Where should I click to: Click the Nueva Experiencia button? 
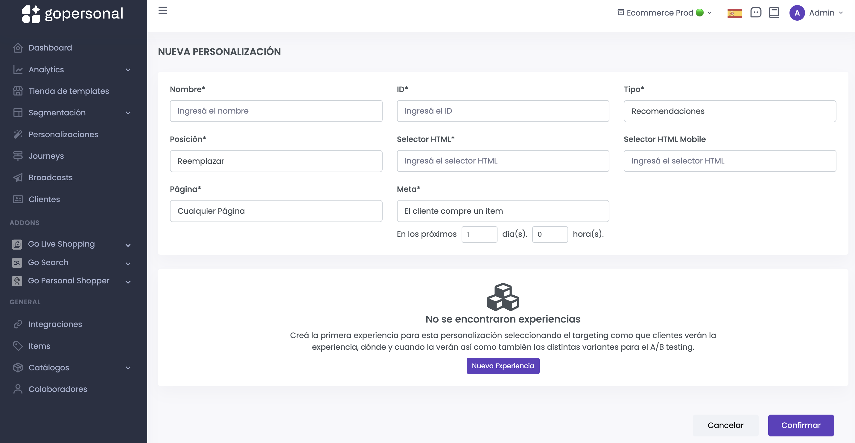503,366
